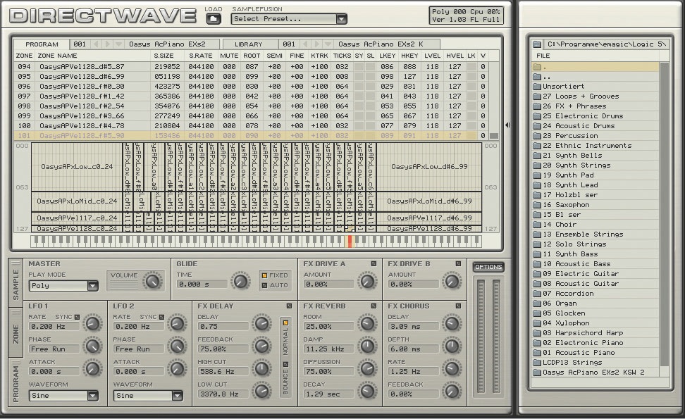Click the zone list scrollbar thumb
The width and height of the screenshot is (685, 419).
point(493,136)
